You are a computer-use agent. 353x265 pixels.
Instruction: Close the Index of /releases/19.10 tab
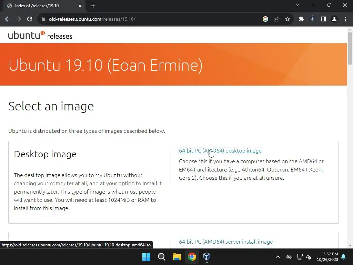pyautogui.click(x=80, y=6)
